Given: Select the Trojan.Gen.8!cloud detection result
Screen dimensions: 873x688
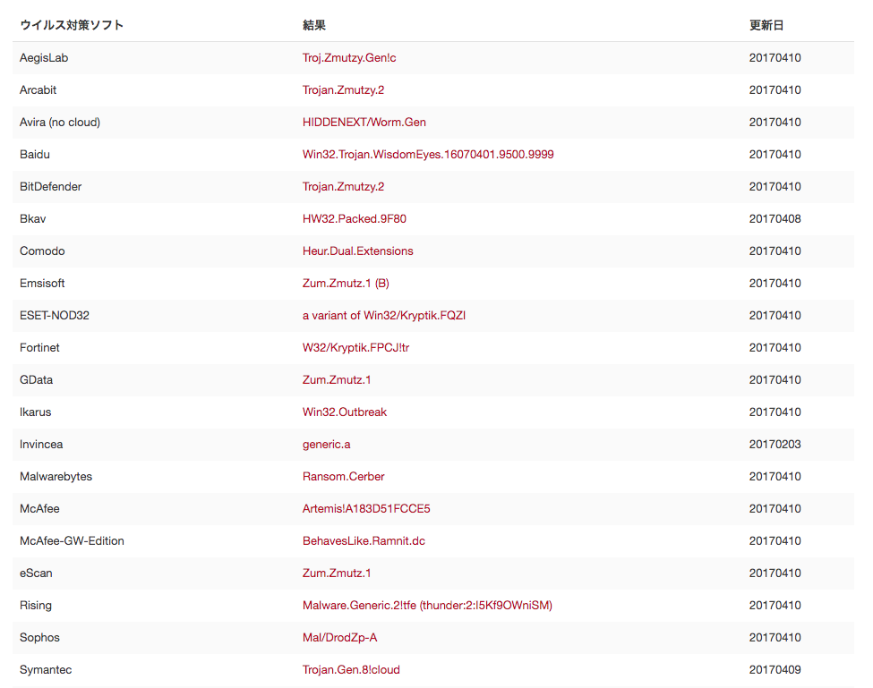Looking at the screenshot, I should coord(351,671).
